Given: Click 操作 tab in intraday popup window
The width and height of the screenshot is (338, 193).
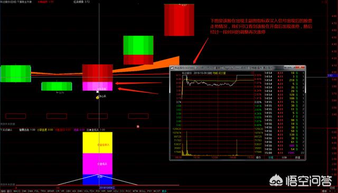Looking at the screenshot, I should tap(258, 158).
